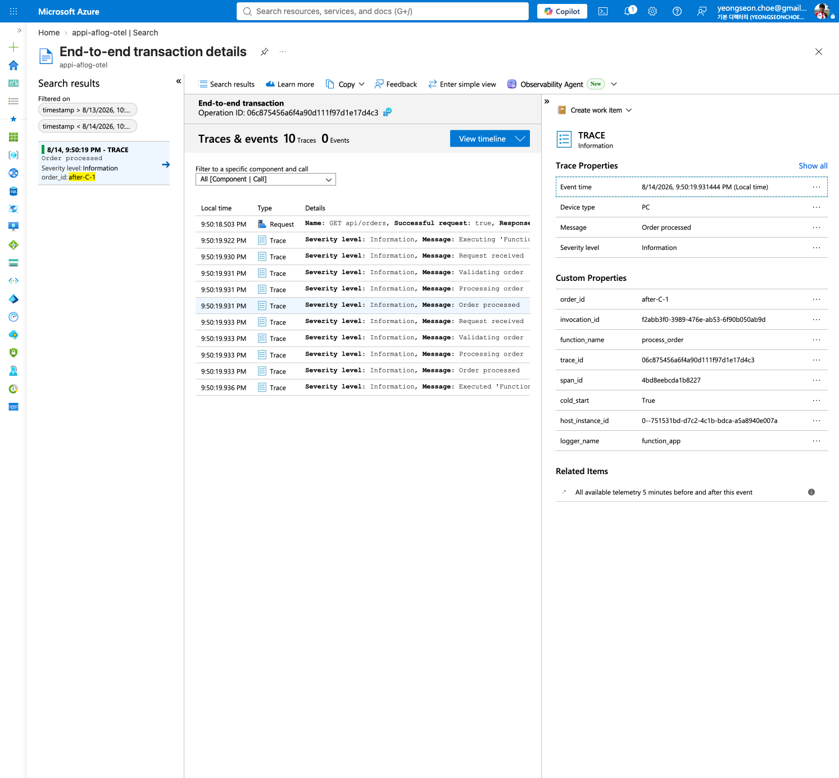
Task: Open the Copy dropdown
Action: [x=345, y=84]
